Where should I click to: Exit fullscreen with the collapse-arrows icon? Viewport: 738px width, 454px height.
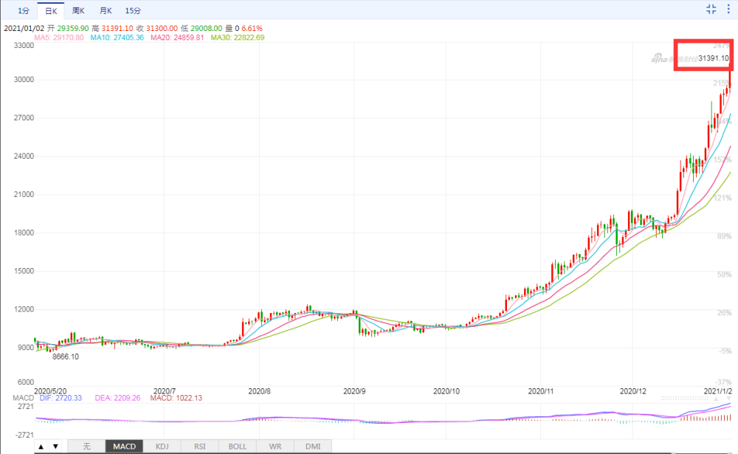[x=711, y=9]
